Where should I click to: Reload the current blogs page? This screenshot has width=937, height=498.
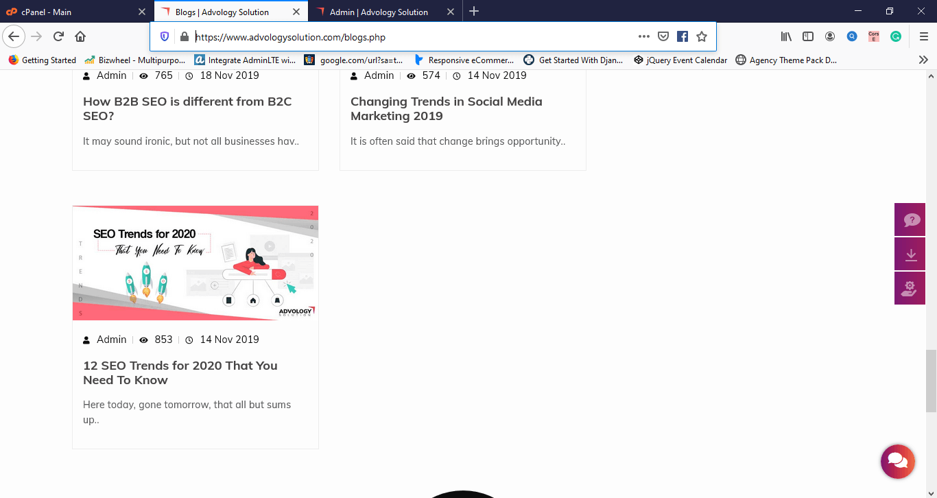click(59, 36)
